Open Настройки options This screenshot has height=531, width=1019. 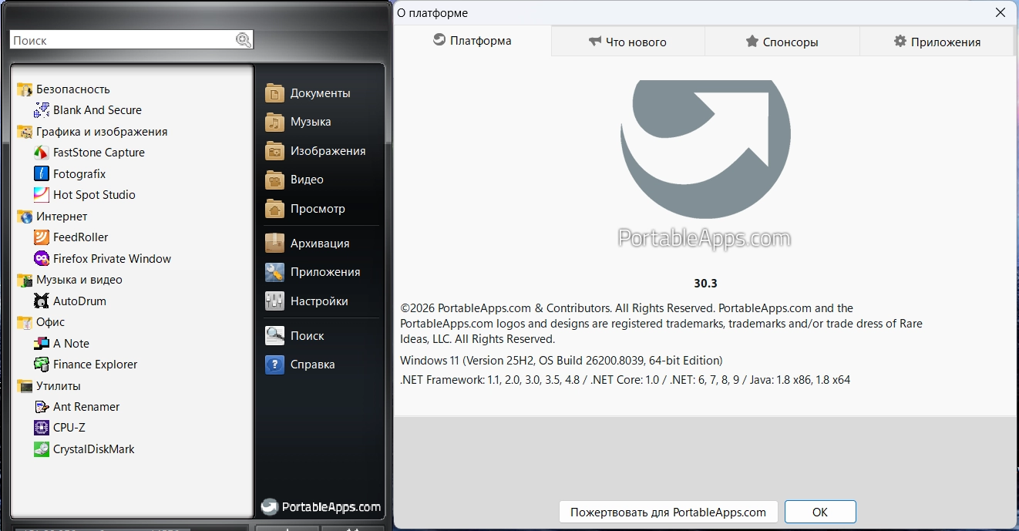[x=307, y=301]
